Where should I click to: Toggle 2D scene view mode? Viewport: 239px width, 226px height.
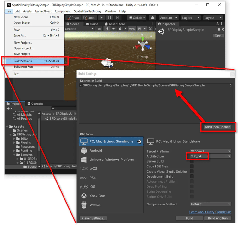point(99,29)
